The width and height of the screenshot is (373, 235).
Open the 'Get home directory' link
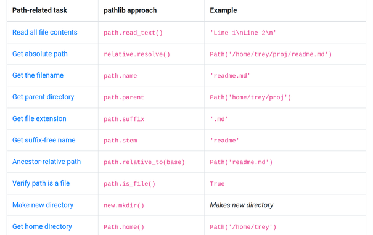click(42, 226)
